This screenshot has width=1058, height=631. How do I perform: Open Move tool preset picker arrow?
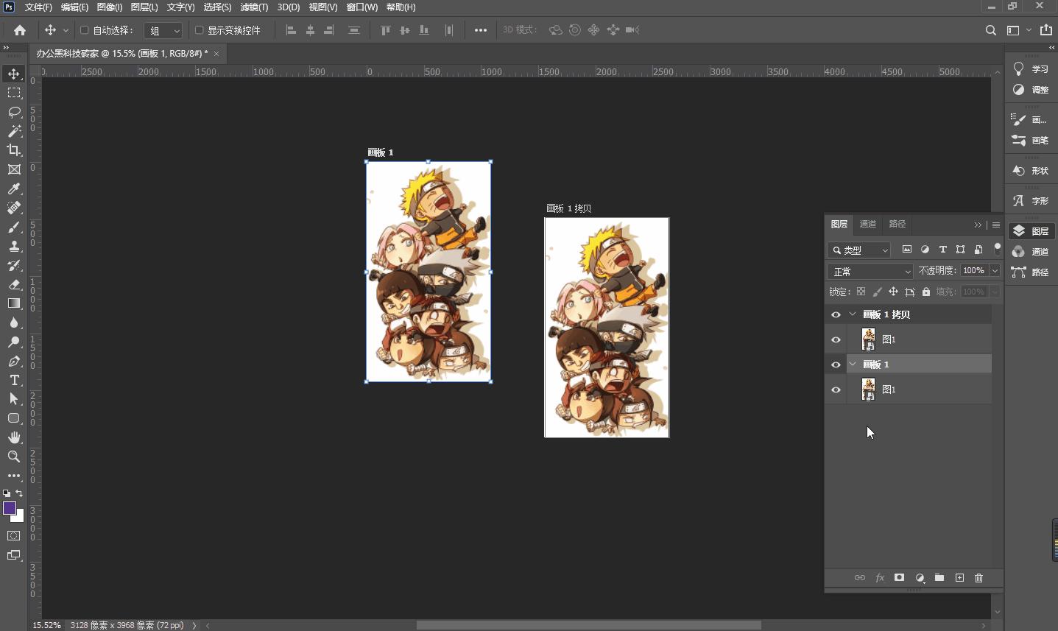[x=66, y=30]
